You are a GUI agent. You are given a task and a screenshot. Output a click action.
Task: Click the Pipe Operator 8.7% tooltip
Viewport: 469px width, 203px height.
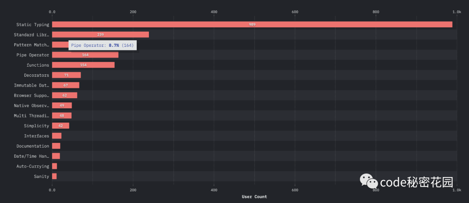[x=102, y=45]
